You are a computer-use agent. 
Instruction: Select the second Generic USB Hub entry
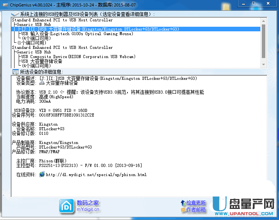click(x=34, y=52)
